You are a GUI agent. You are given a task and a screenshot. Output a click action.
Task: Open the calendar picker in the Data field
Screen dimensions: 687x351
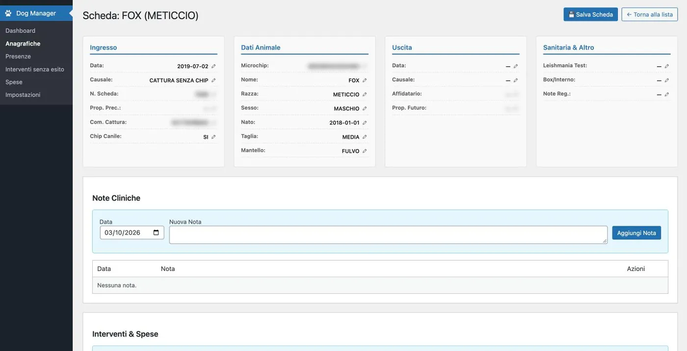click(x=156, y=233)
